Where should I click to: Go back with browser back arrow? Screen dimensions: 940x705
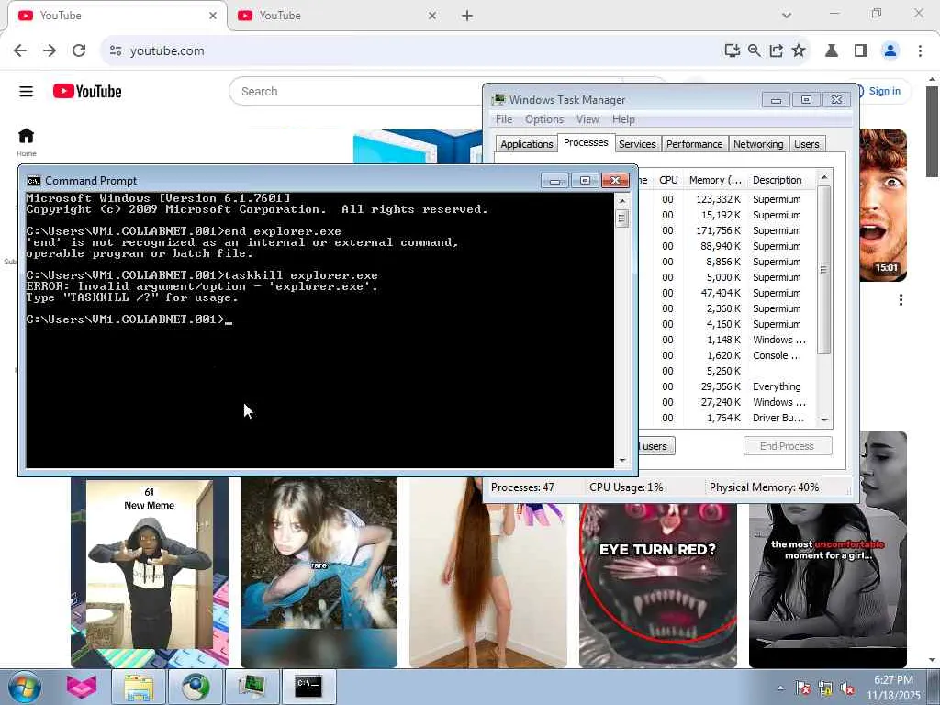coord(20,51)
